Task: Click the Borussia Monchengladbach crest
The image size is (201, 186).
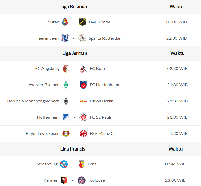Action: tap(66, 101)
